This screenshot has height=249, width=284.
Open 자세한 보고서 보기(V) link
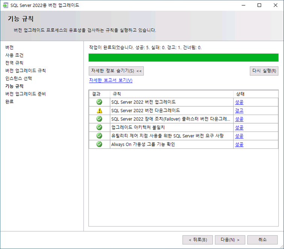(111, 80)
